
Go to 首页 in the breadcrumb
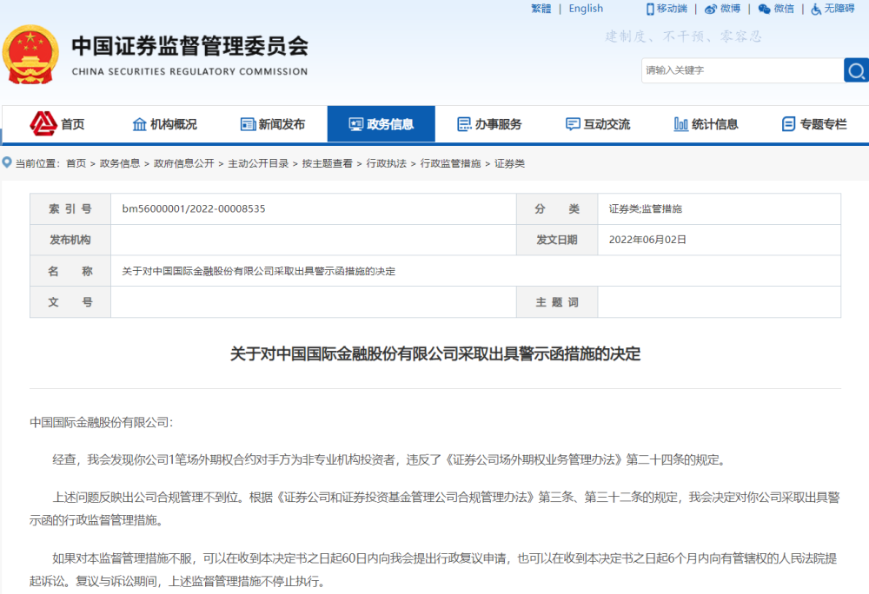[76, 163]
